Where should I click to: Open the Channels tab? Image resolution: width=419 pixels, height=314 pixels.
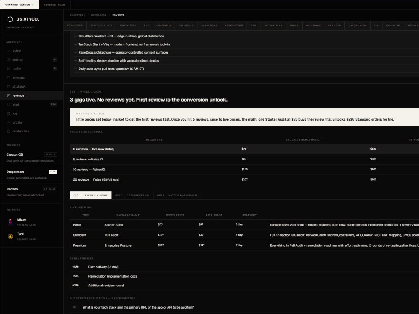pos(163,26)
